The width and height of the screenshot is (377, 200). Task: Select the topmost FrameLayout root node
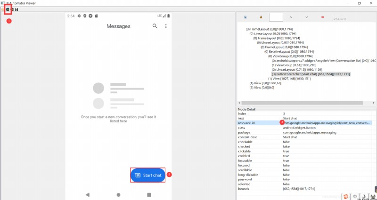point(269,29)
